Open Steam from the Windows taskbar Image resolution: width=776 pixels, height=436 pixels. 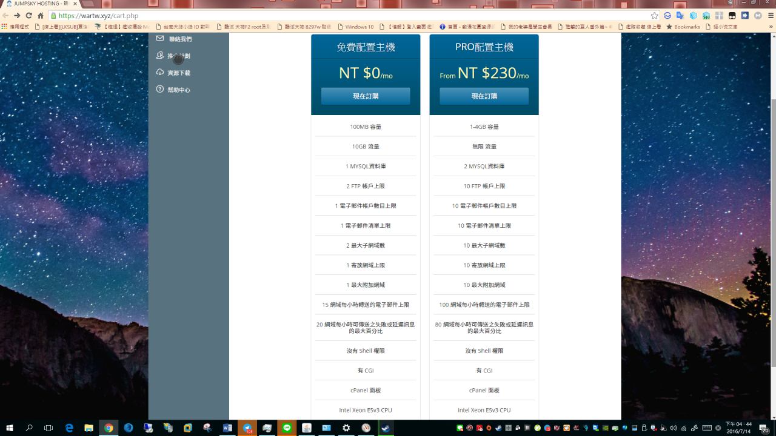click(x=385, y=428)
